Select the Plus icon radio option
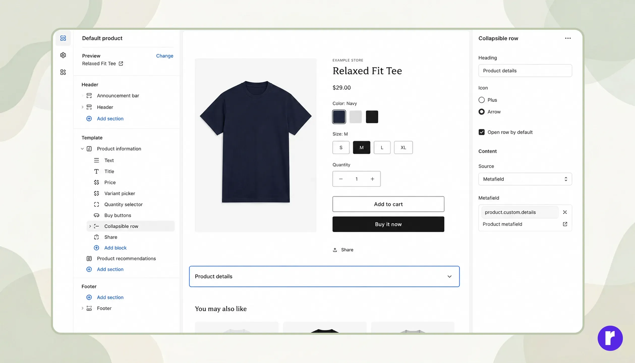 coord(481,100)
